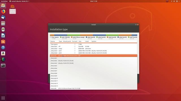Click sda2 (linux-swap) orange legend swatch
This screenshot has width=181, height=101.
(72, 37)
